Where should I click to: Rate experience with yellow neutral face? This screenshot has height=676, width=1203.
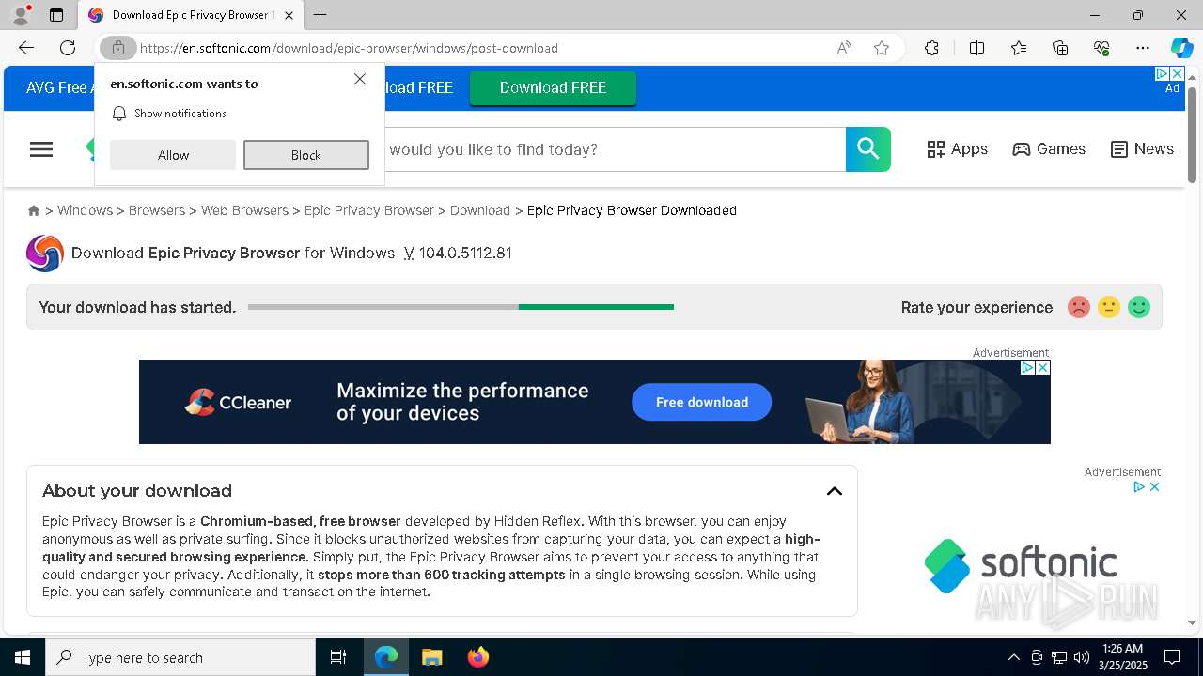[x=1109, y=307]
